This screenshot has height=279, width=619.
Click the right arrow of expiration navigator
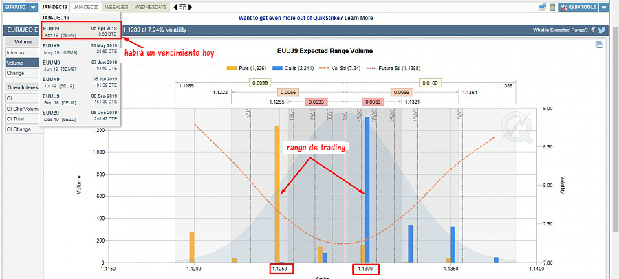[191, 7]
